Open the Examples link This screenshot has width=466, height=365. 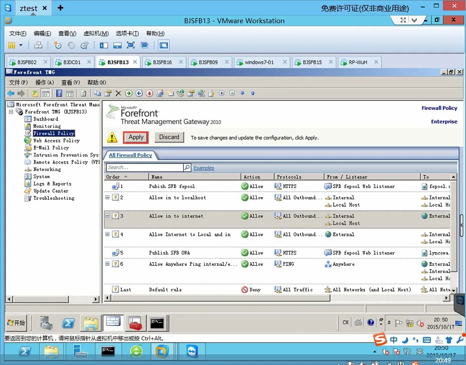click(x=203, y=167)
